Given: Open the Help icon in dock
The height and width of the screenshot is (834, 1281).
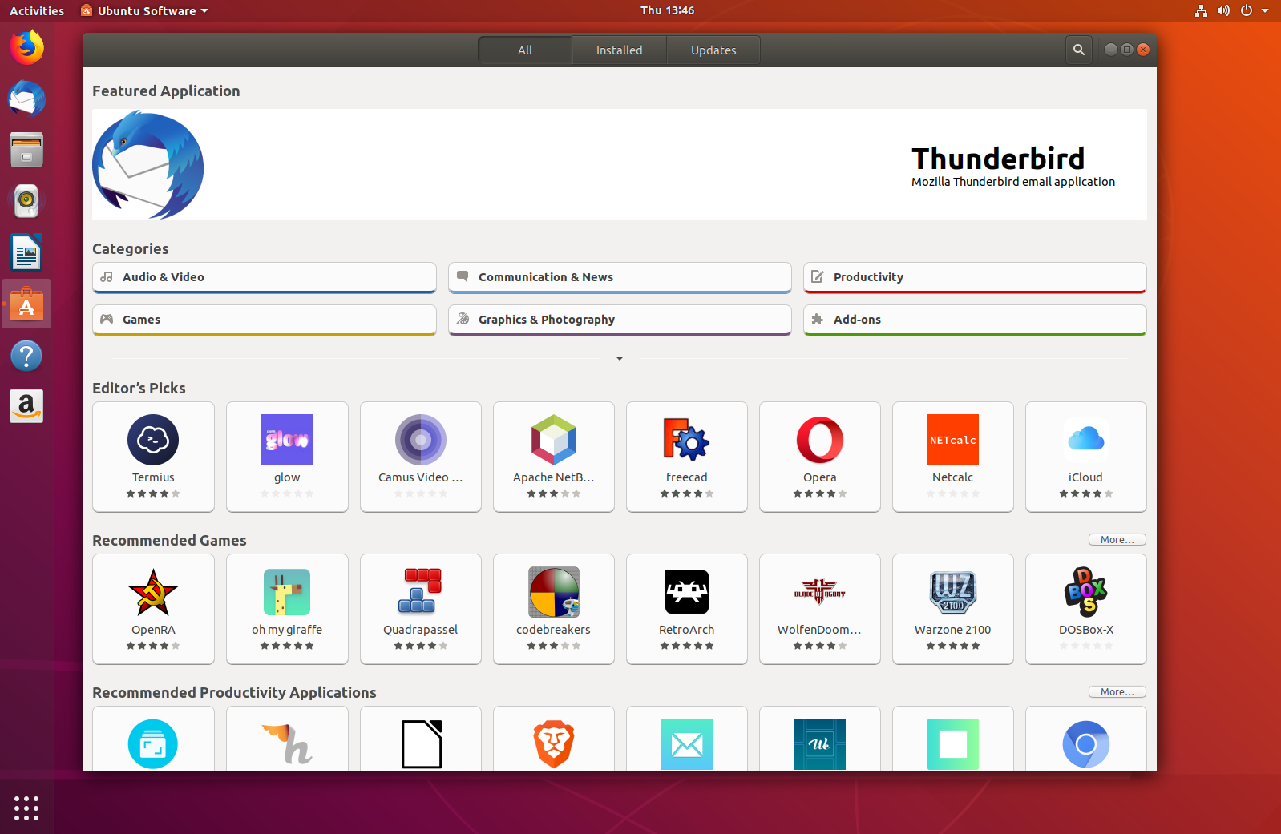Looking at the screenshot, I should coord(26,356).
